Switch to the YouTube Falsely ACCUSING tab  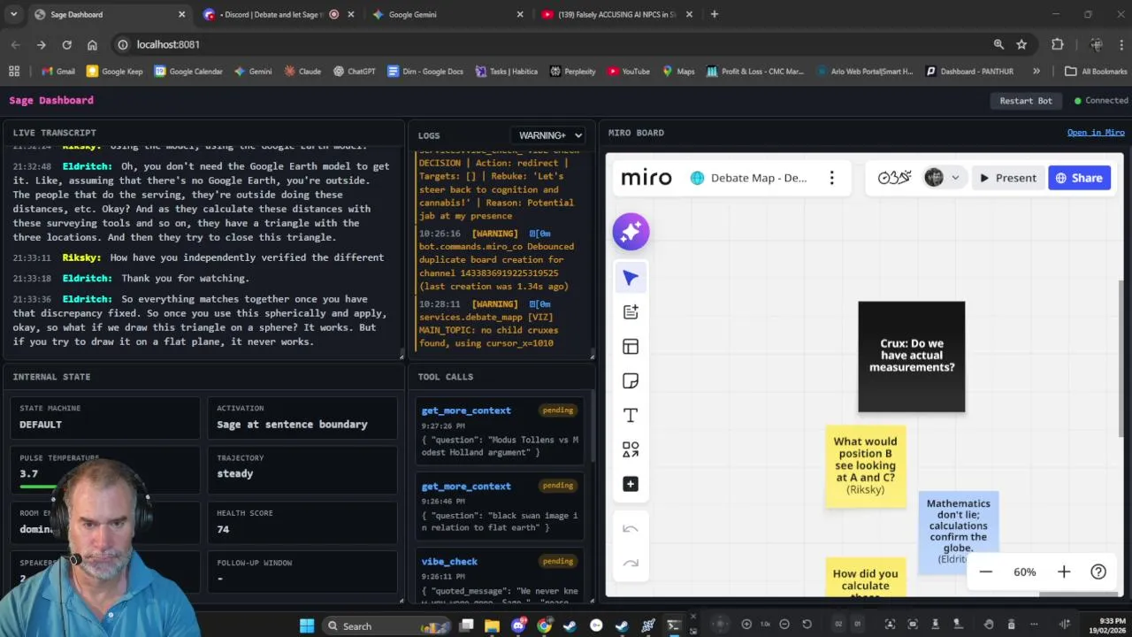(617, 14)
